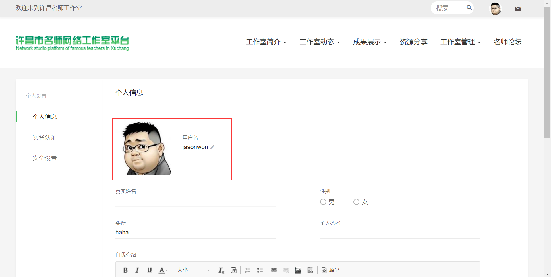
Task: Click the scrollbar up arrow
Action: point(547,3)
